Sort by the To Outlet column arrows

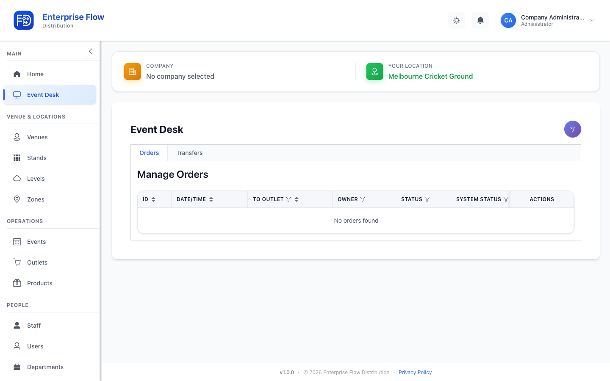pyautogui.click(x=297, y=199)
